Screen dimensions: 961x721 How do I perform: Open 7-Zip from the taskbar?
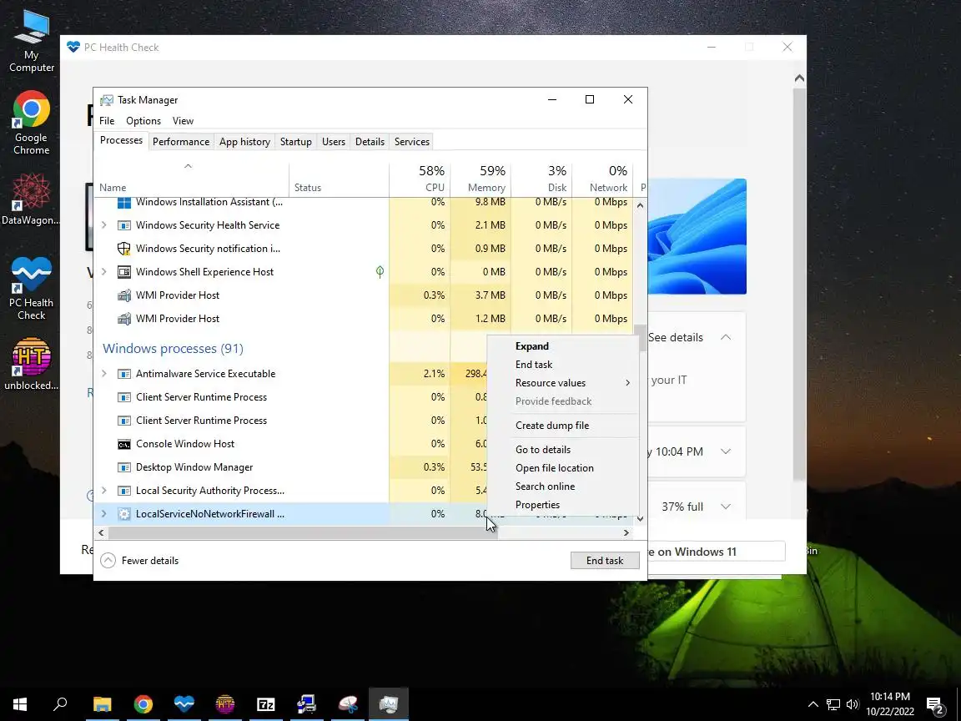click(x=265, y=703)
